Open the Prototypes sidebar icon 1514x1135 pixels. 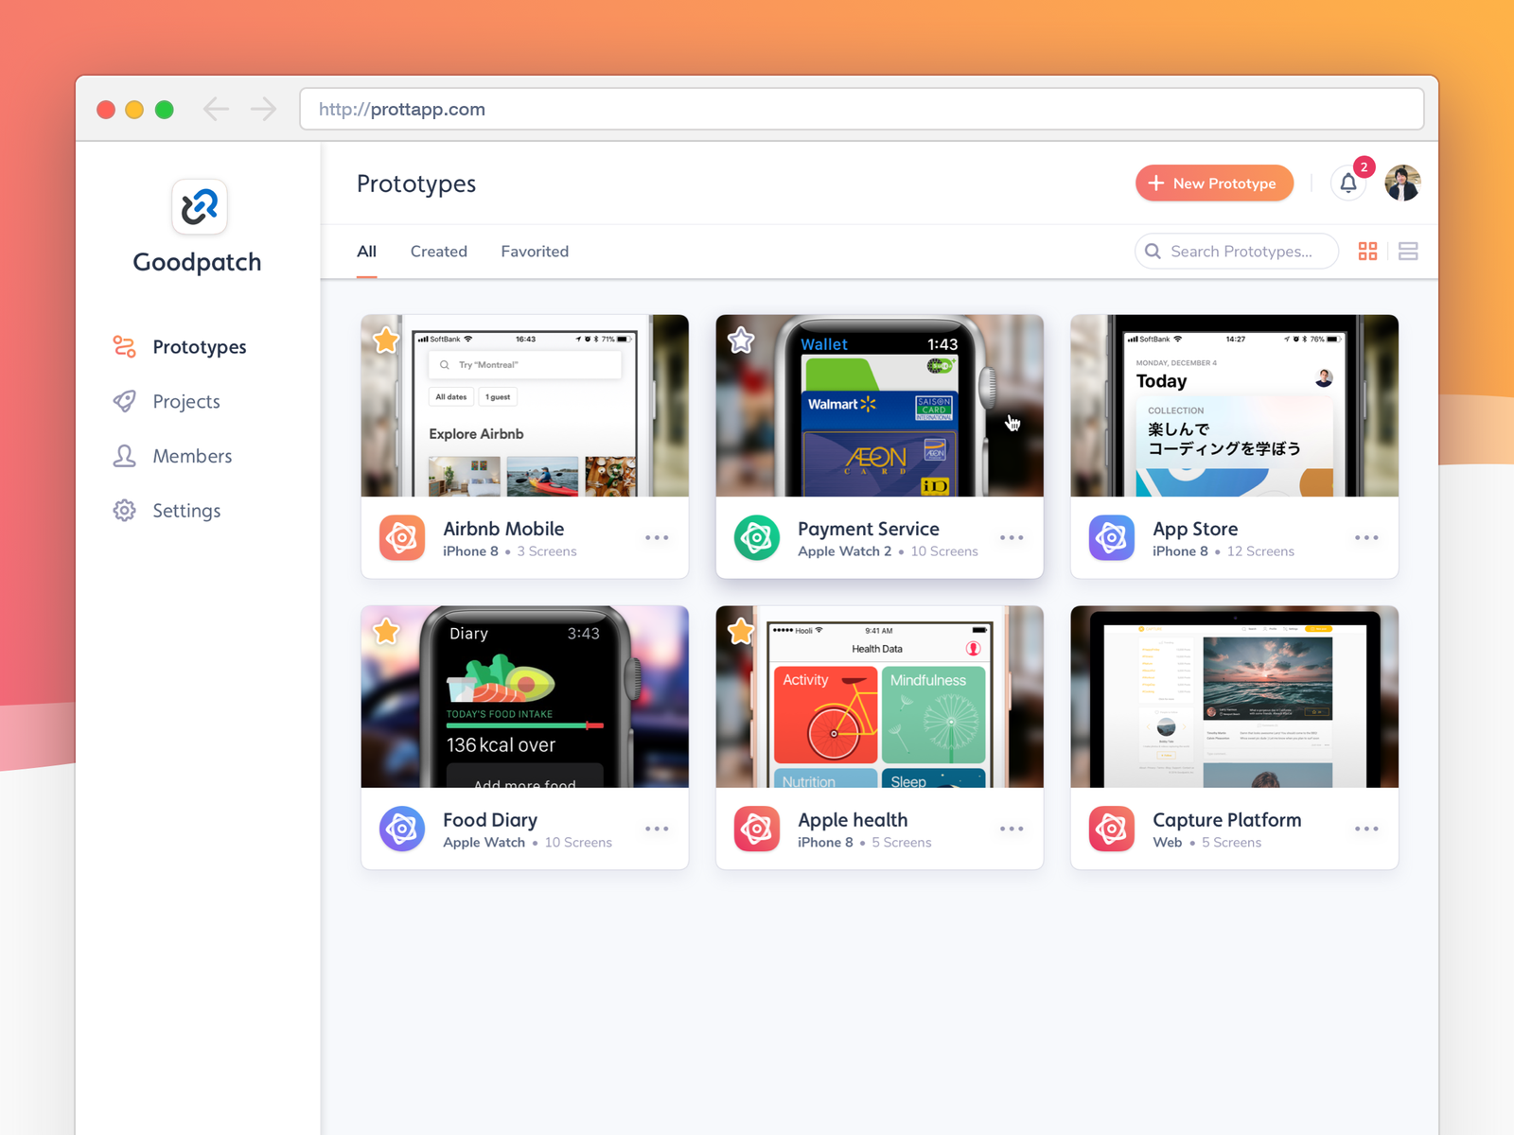pyautogui.click(x=124, y=347)
